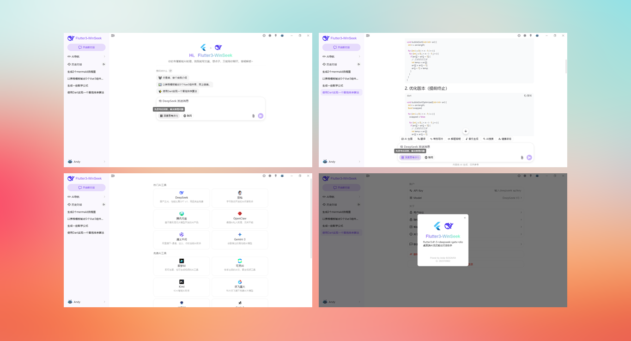
Task: Expand AI导航 in the bubble-sort chat window sidebar
Action: [x=341, y=56]
